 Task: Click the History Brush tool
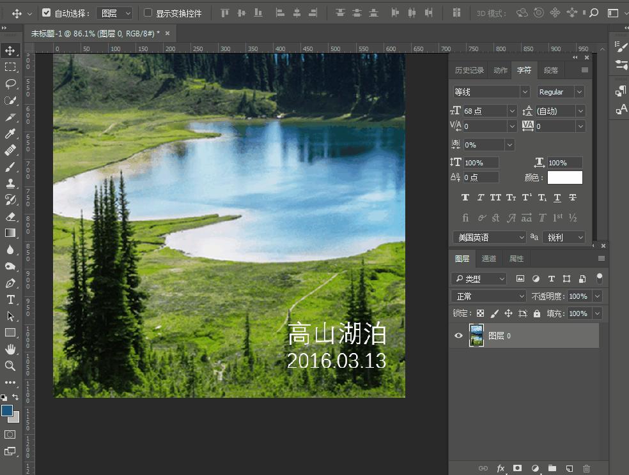pos(10,200)
